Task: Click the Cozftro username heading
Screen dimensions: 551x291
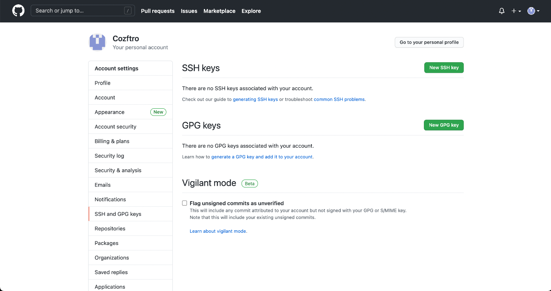Action: (126, 39)
